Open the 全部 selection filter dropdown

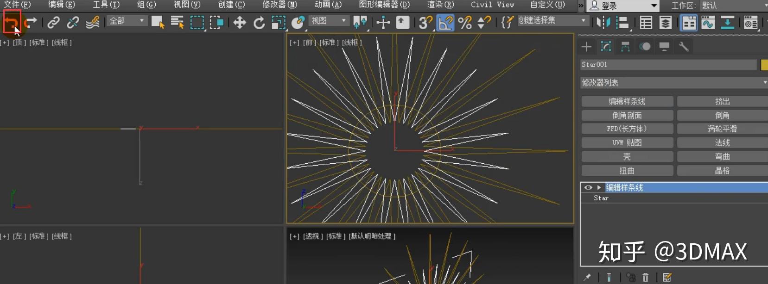(x=127, y=21)
